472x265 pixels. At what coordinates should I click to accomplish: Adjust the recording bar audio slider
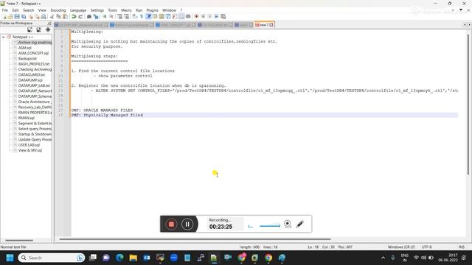pos(269,226)
